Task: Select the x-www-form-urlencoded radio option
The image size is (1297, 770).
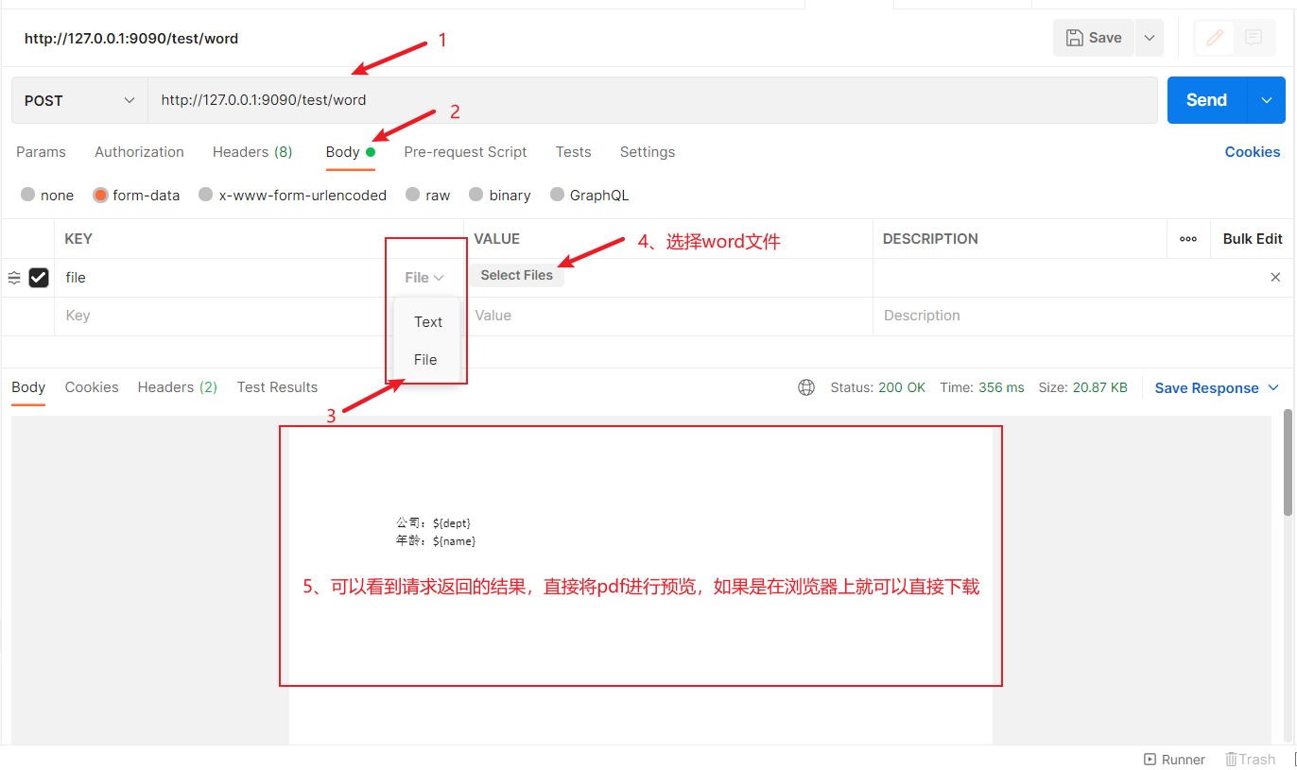Action: pos(206,195)
